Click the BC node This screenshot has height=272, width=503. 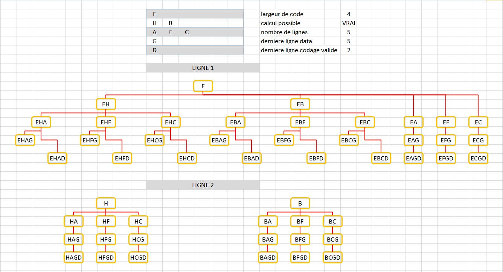(x=332, y=221)
